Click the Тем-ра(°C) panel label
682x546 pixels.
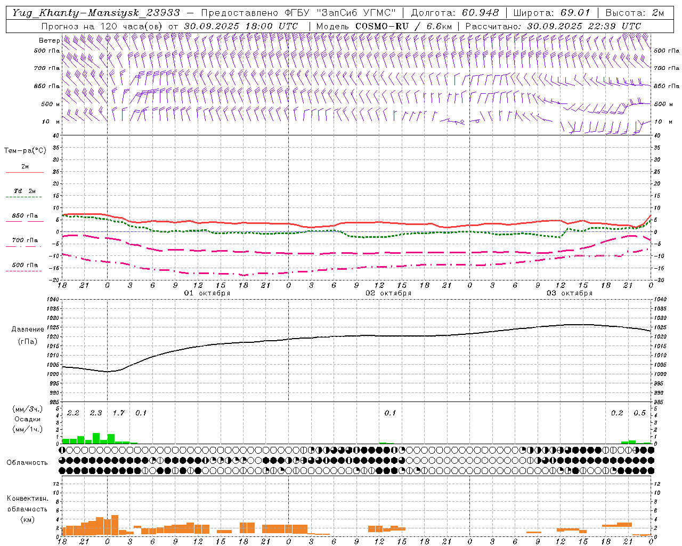coord(25,151)
